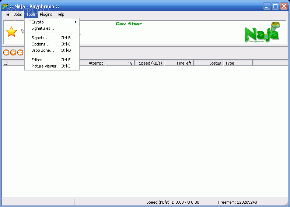The width and height of the screenshot is (290, 207).
Task: Click the second orange down arrow button
Action: [13, 53]
